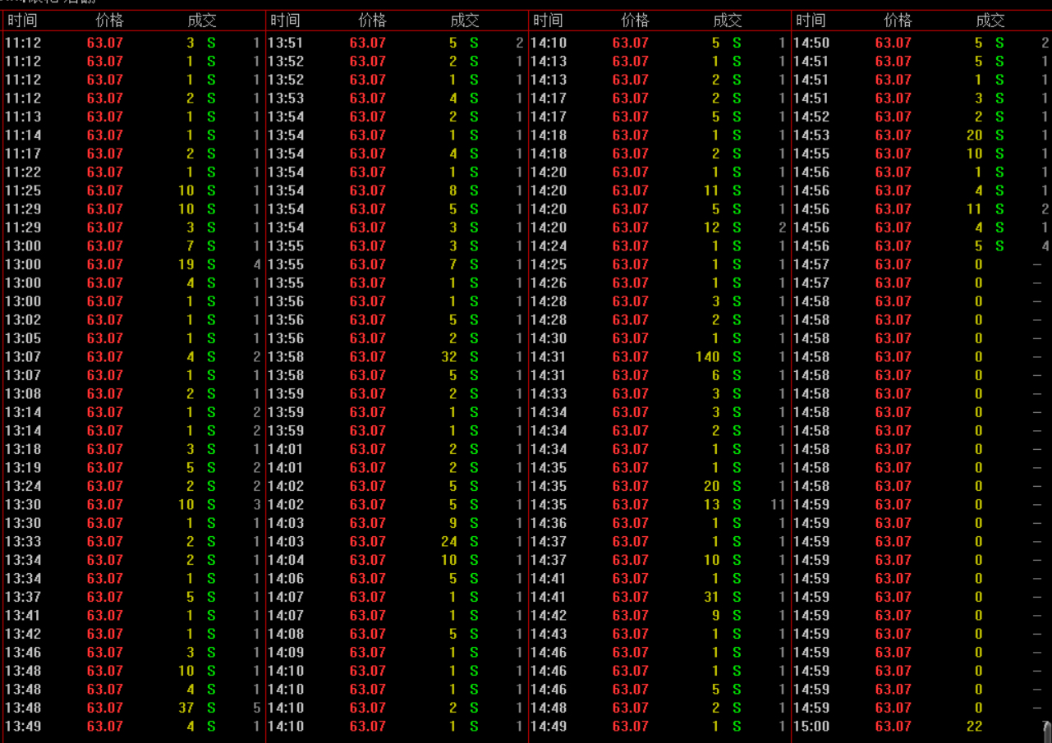
Task: Select the 14:06 trade row
Action: [396, 579]
